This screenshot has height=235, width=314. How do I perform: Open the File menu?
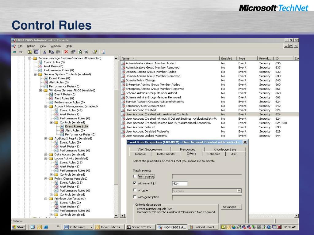point(20,46)
